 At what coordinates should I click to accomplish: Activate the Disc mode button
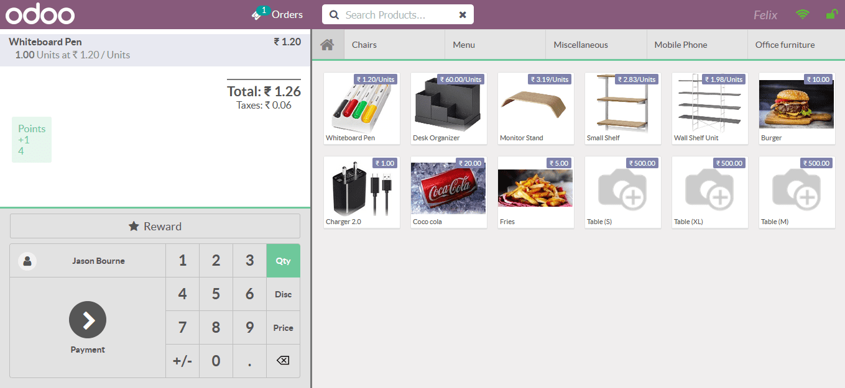tap(283, 294)
